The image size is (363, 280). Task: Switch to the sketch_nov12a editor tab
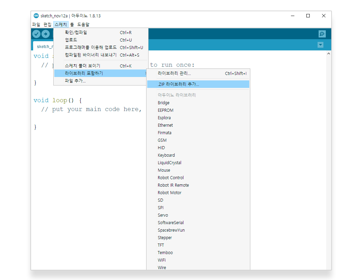pyautogui.click(x=43, y=46)
